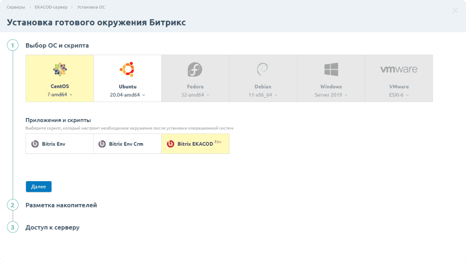Click the Ubuntu logo icon
Screen dimensions: 466x262
click(x=127, y=69)
